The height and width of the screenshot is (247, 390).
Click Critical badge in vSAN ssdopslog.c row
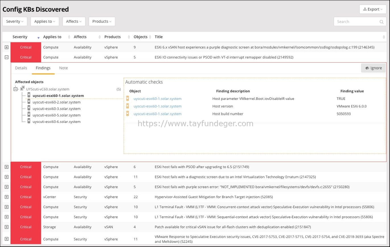(x=26, y=47)
